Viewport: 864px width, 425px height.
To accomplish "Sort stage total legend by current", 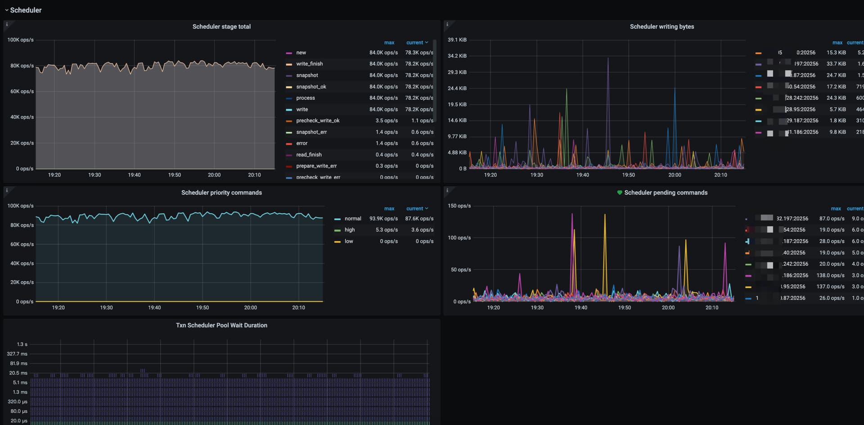I will (417, 43).
